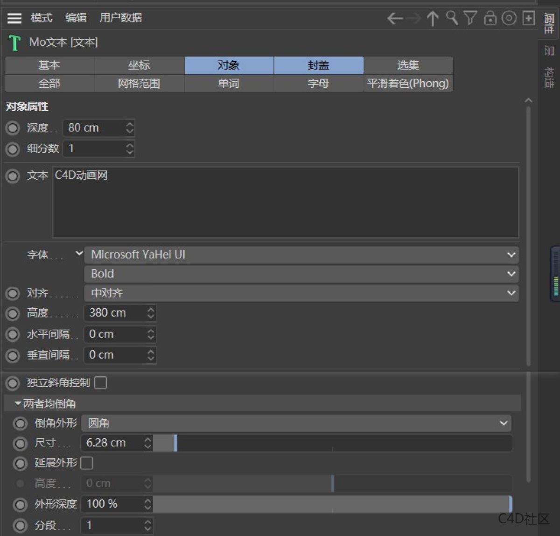Select the 单词 category

point(228,84)
